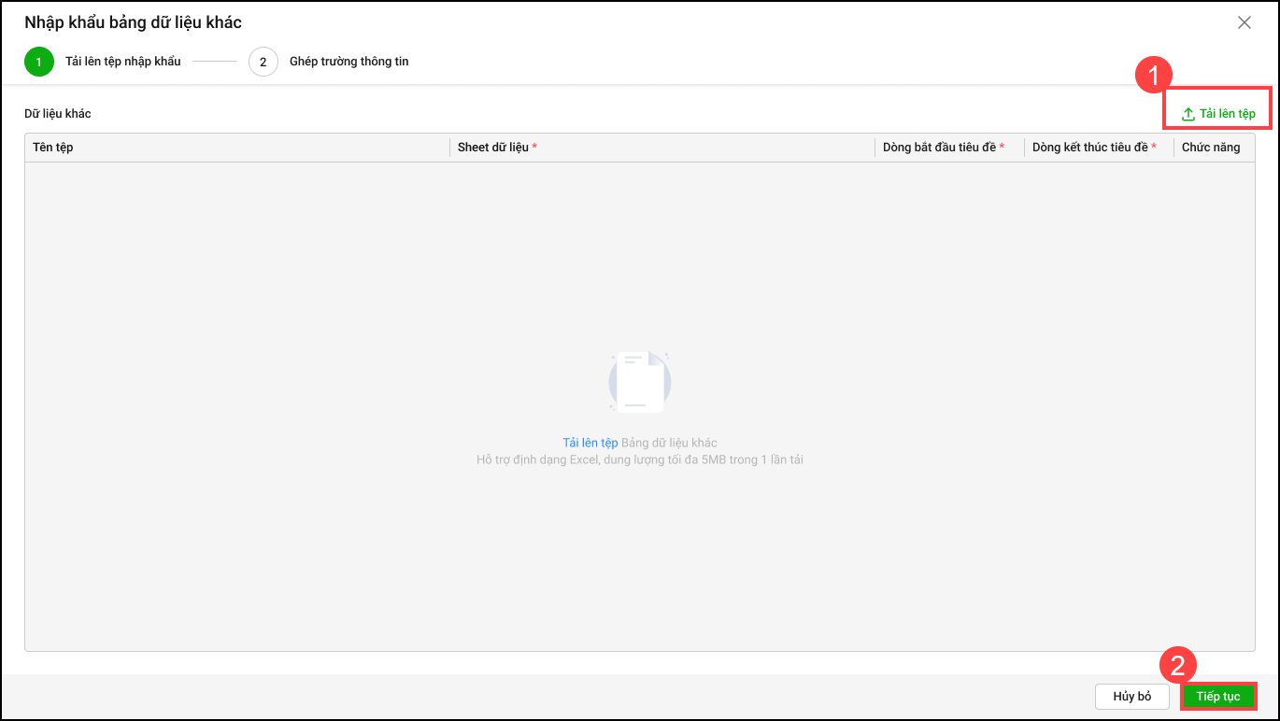Click the Tên tệp column header
The height and width of the screenshot is (721, 1280).
(53, 148)
